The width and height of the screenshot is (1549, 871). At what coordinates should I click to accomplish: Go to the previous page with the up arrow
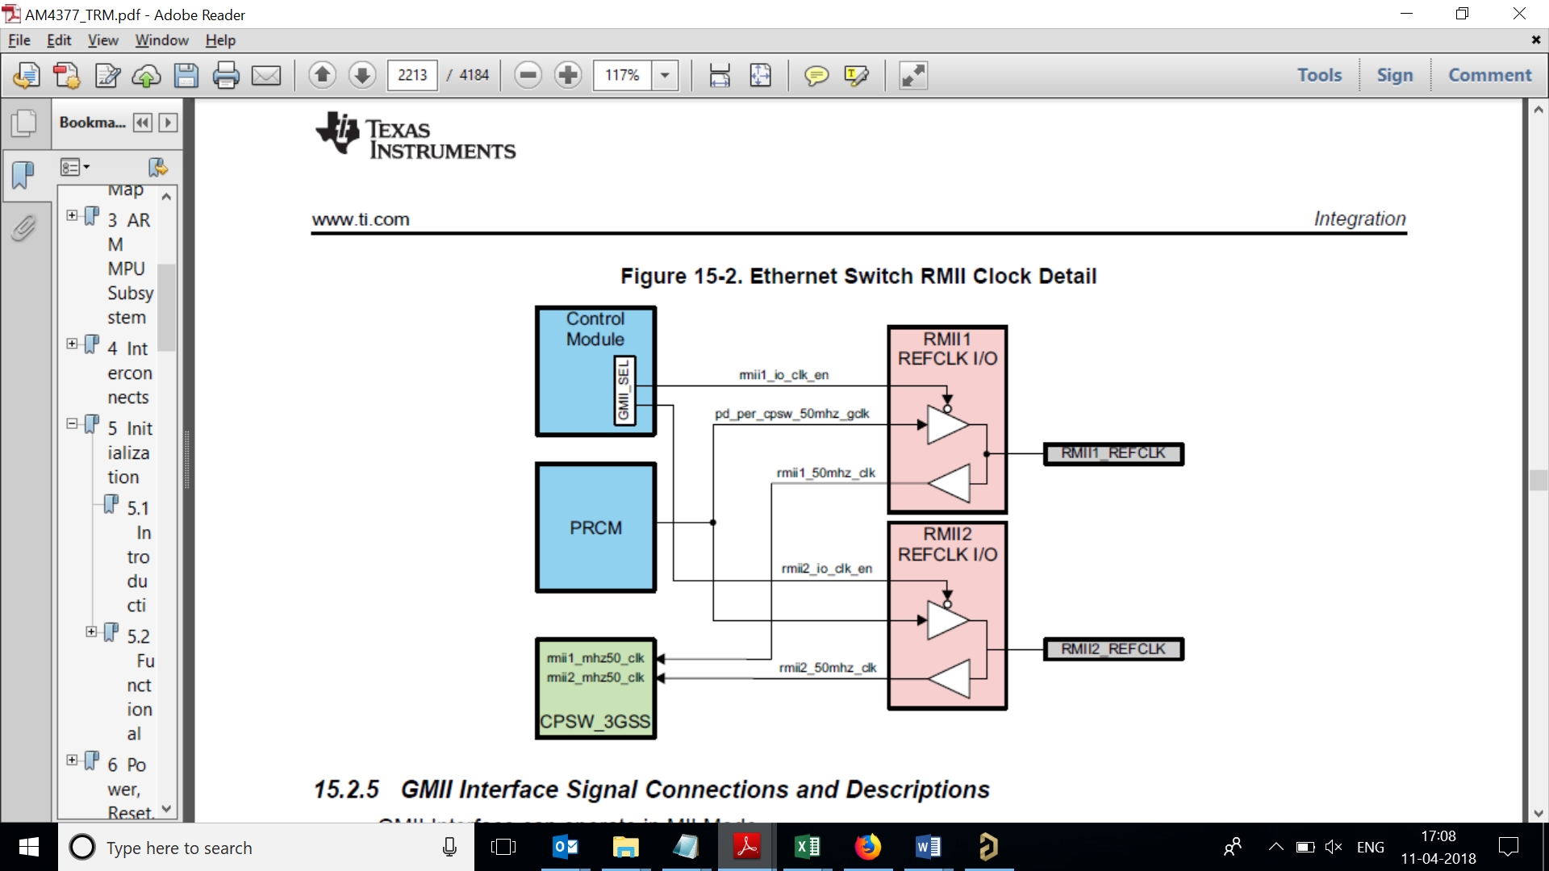pyautogui.click(x=322, y=75)
